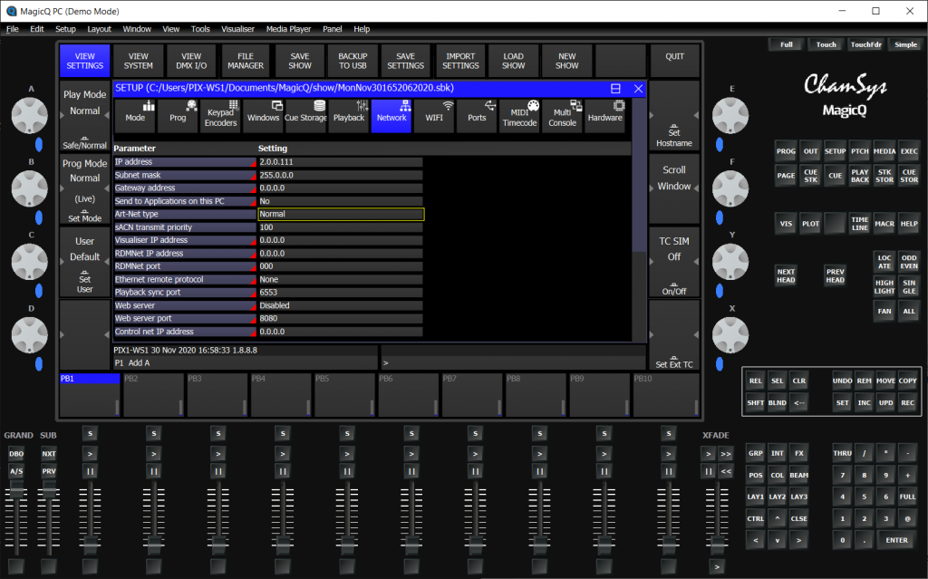This screenshot has height=579, width=928.
Task: Open the Keypad Encoders setup tab
Action: [x=221, y=116]
